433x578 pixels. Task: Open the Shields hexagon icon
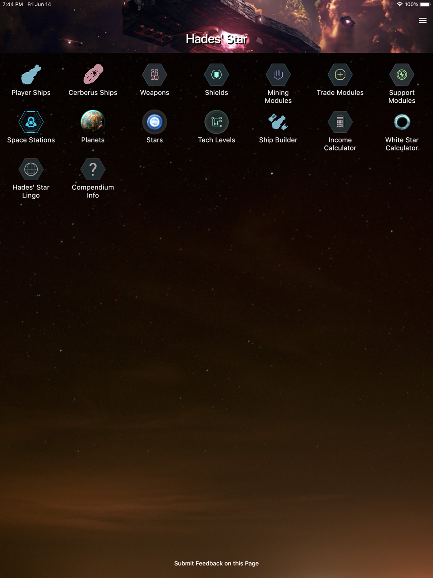click(x=216, y=75)
